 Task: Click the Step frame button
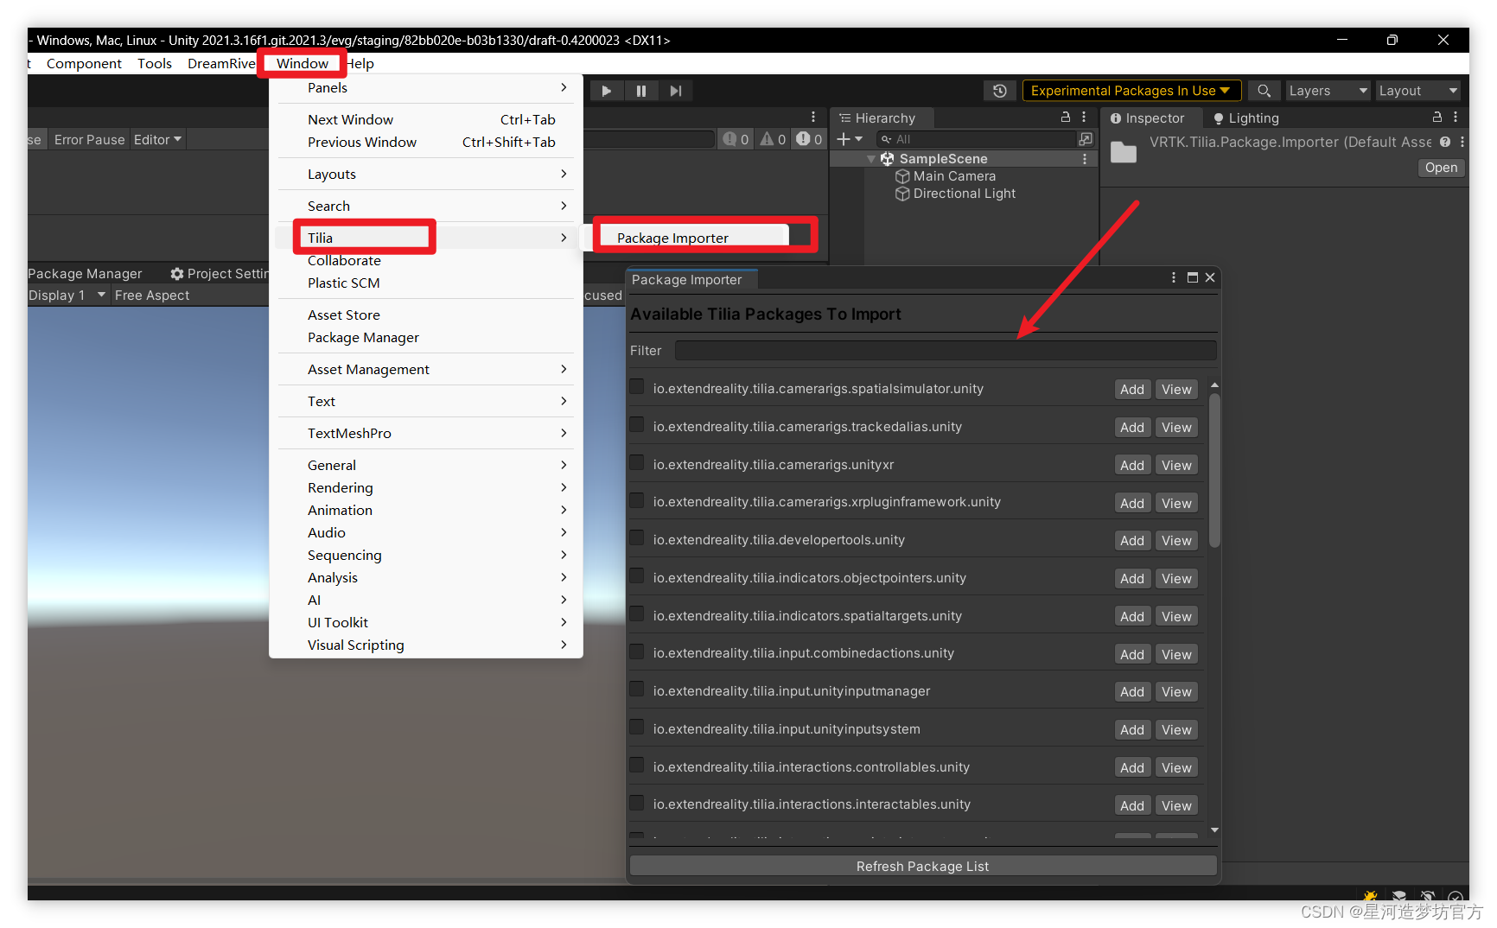[x=676, y=91]
